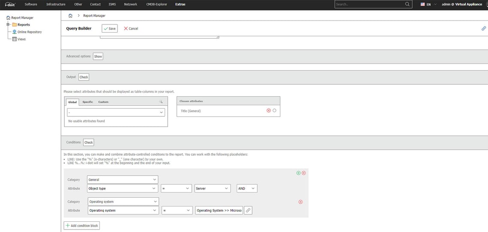Open the language EN dropdown

[x=432, y=4]
